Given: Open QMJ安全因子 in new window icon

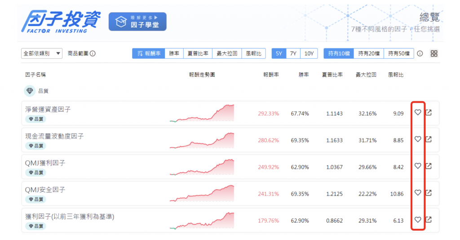Looking at the screenshot, I should tap(429, 193).
